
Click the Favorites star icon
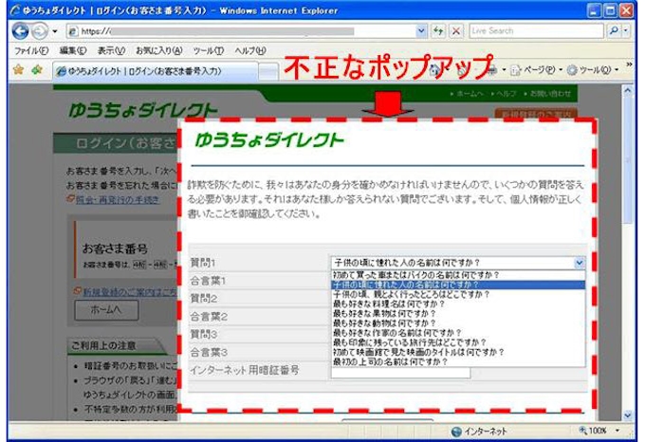pos(17,69)
